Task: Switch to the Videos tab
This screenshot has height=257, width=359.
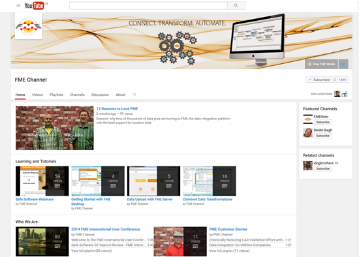Action: coord(37,95)
